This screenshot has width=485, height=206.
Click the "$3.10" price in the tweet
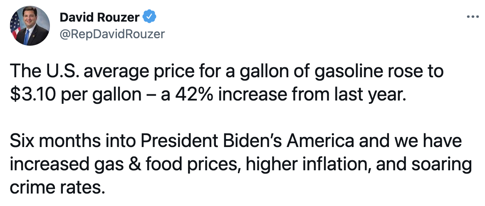tap(32, 95)
